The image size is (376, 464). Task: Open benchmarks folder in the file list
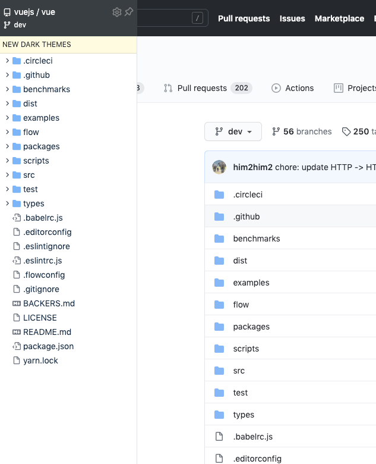(257, 239)
